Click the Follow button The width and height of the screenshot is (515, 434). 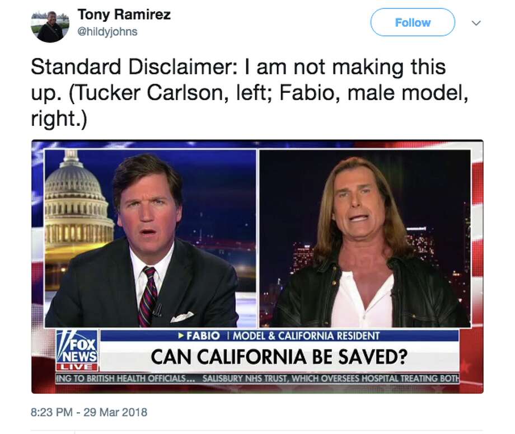click(x=413, y=22)
